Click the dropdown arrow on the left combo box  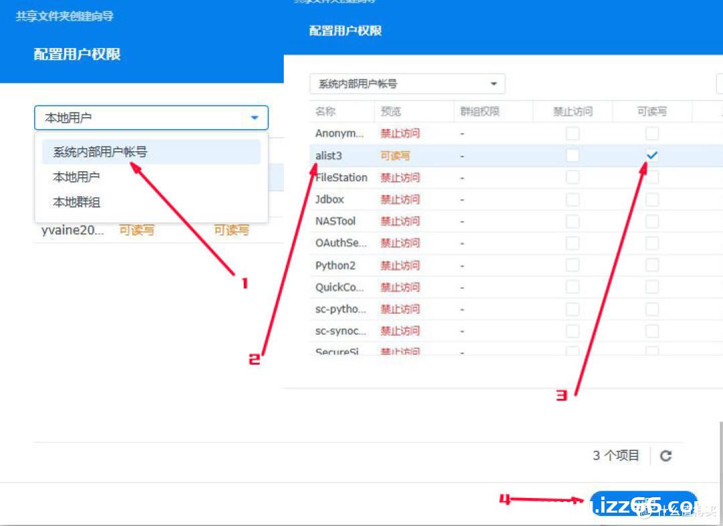254,117
